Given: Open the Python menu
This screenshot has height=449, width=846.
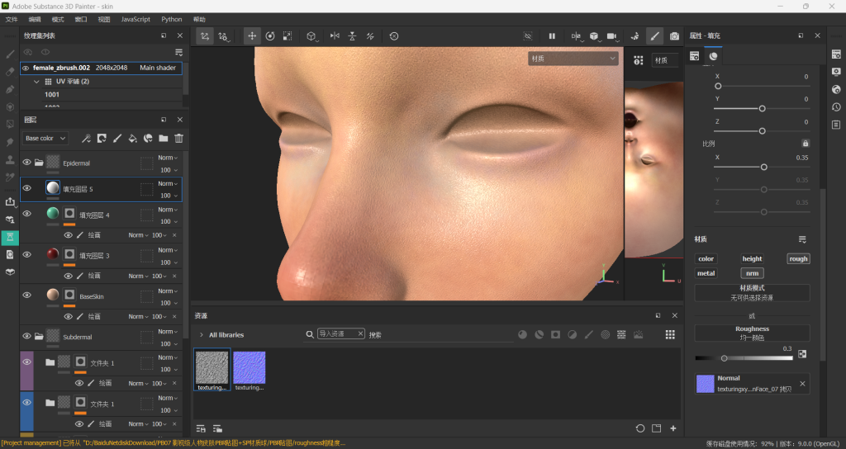Looking at the screenshot, I should (x=172, y=20).
